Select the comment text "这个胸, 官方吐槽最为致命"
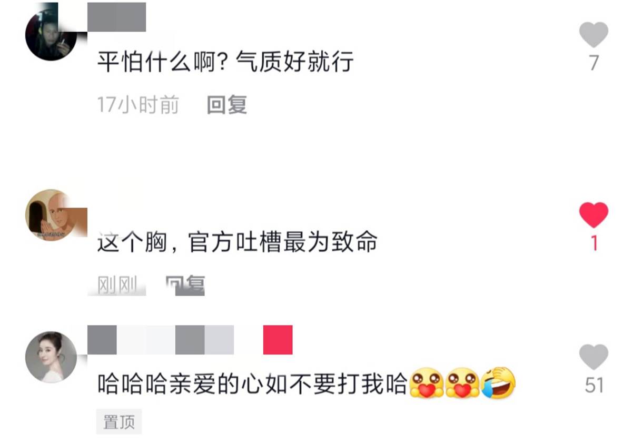The height and width of the screenshot is (442, 632). coord(238,243)
